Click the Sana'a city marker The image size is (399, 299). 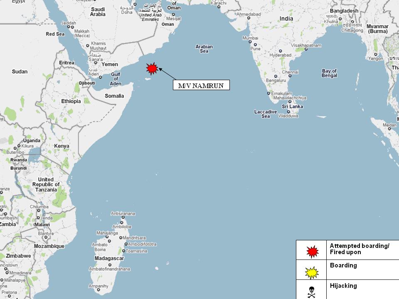point(96,63)
